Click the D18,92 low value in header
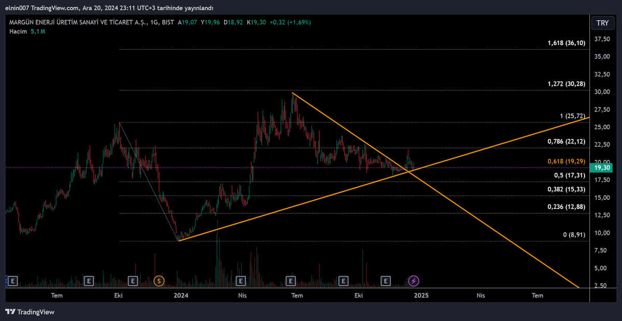 tap(233, 22)
